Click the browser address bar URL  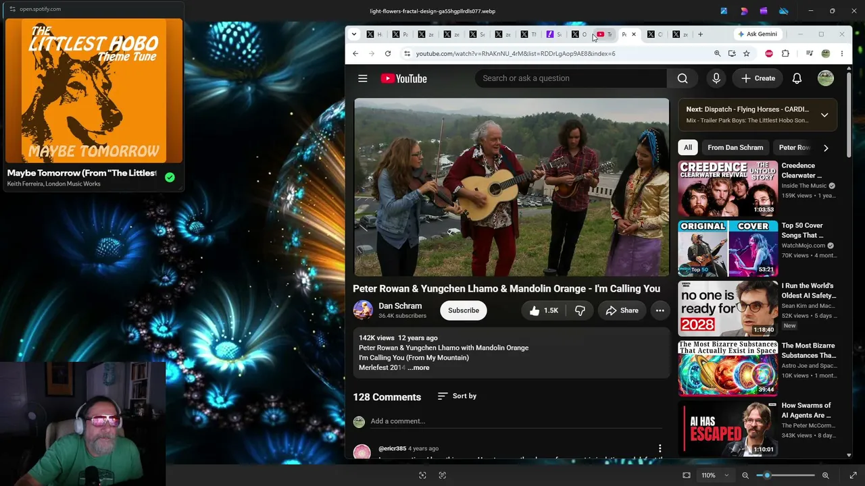516,53
